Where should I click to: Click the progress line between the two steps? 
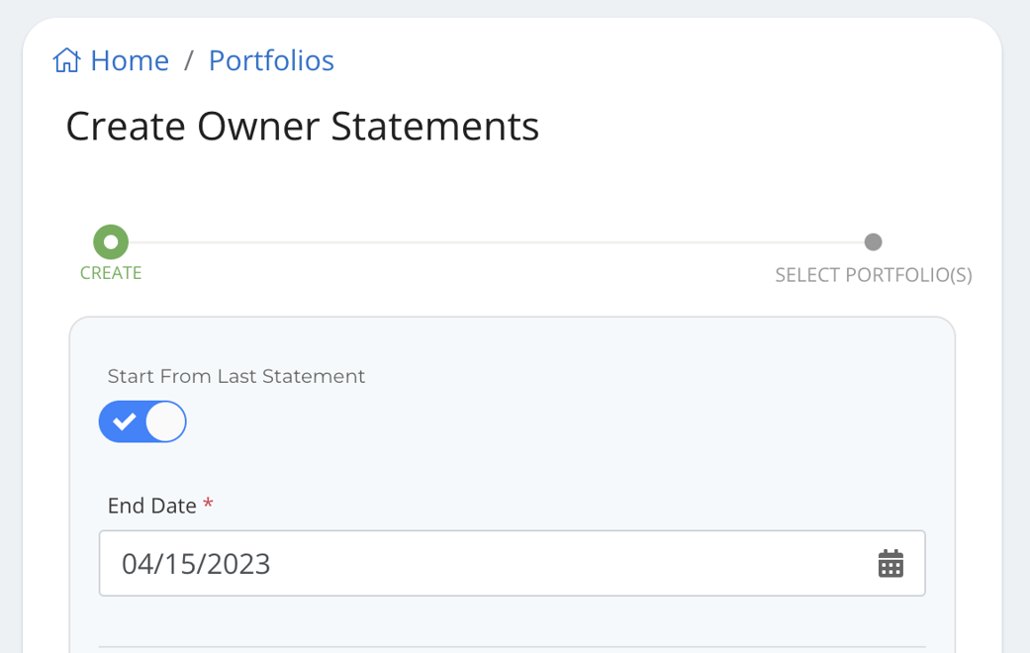click(x=495, y=240)
